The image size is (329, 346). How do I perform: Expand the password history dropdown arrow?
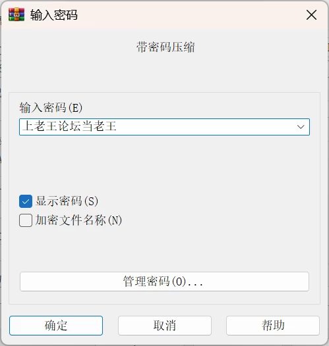[301, 127]
